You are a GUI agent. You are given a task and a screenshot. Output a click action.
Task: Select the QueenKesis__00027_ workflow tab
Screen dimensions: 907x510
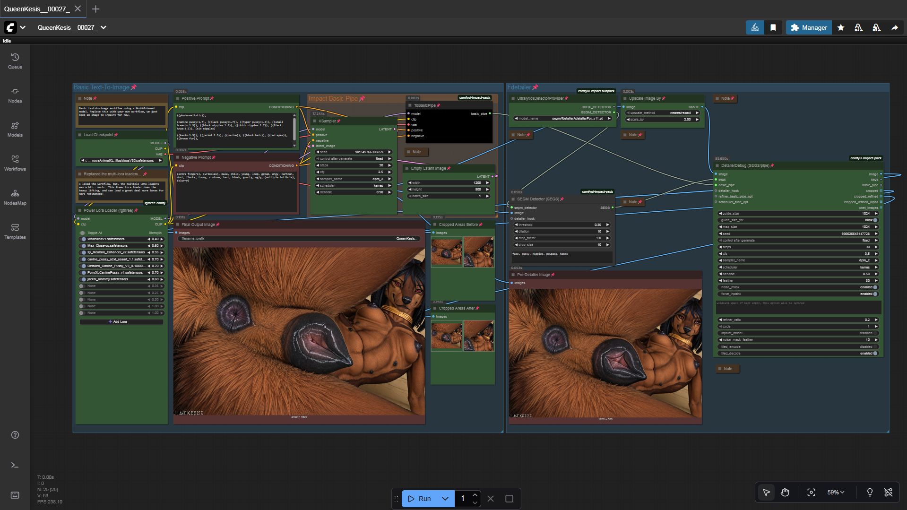pyautogui.click(x=36, y=9)
